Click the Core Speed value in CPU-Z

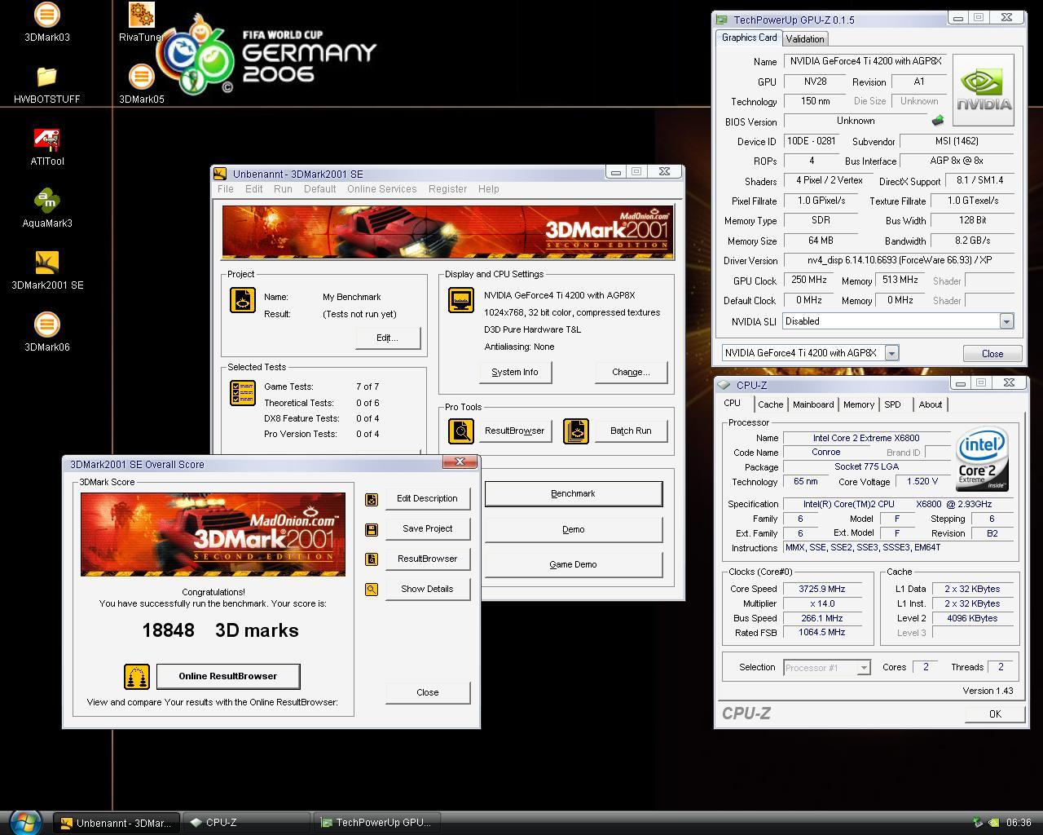click(x=821, y=589)
